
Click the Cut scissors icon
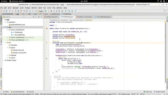(x=16, y=11)
